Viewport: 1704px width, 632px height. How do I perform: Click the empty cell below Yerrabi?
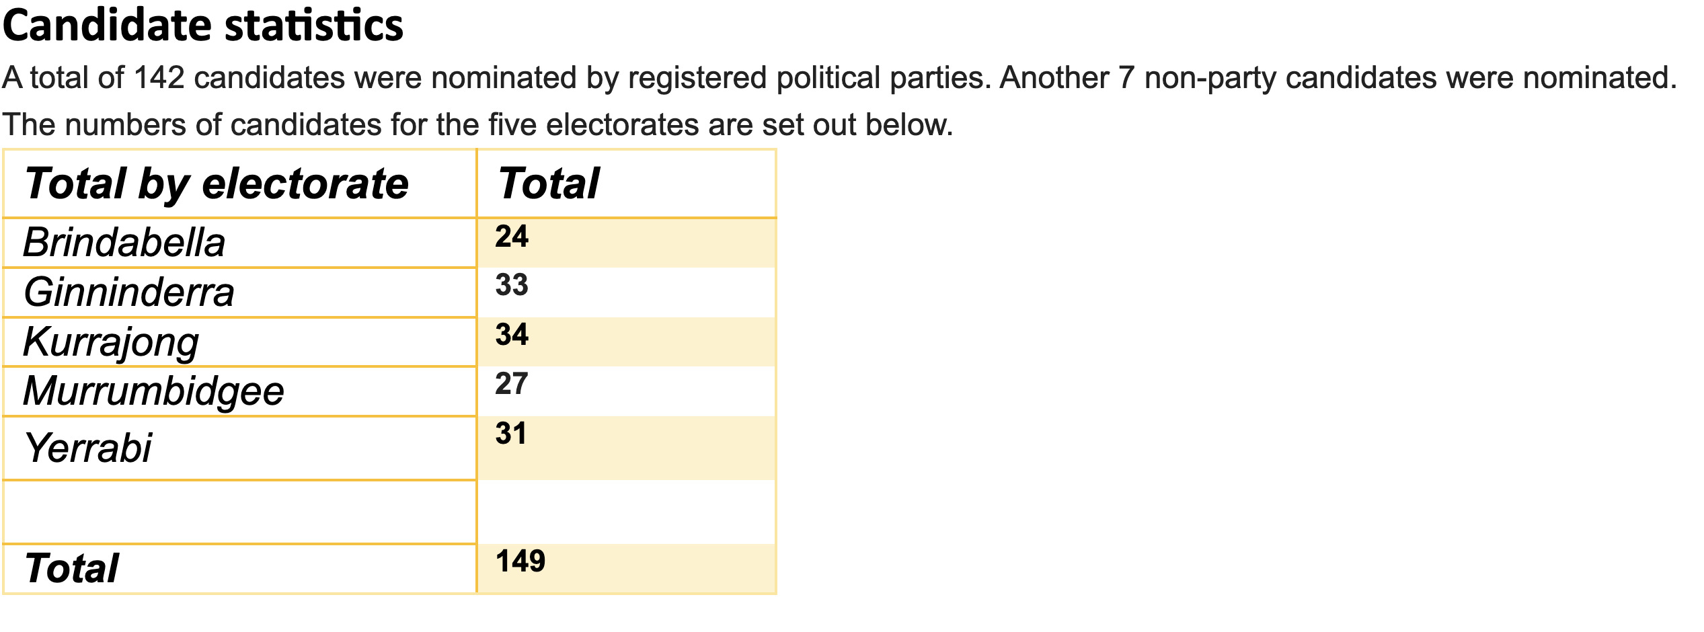(240, 512)
